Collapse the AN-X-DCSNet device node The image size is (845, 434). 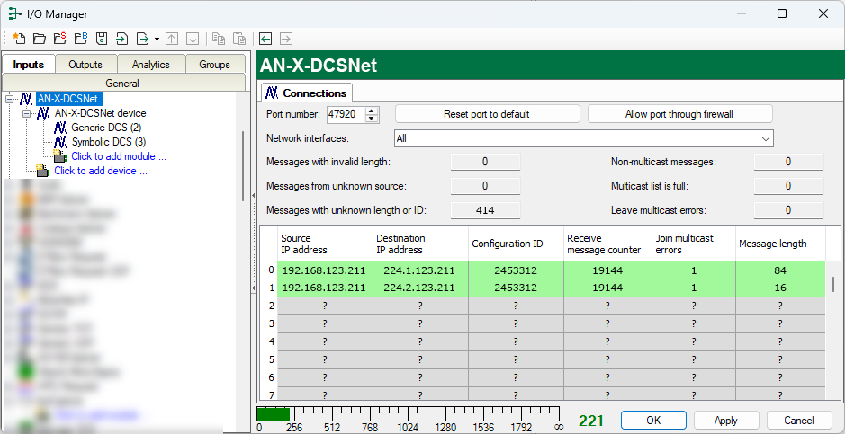[26, 113]
